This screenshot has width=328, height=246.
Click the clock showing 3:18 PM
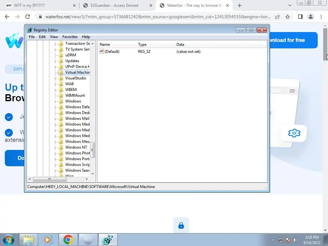tap(312, 237)
